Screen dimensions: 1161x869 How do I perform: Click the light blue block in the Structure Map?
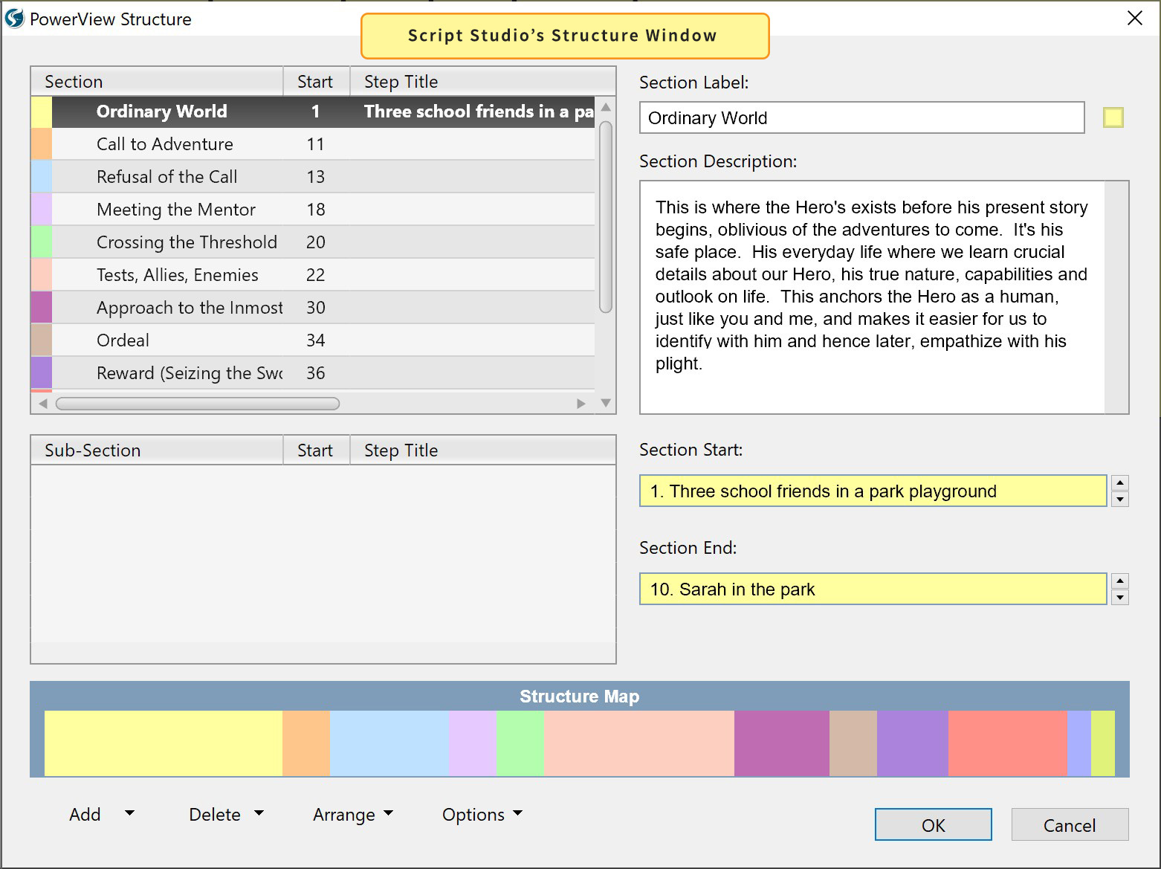(x=389, y=743)
